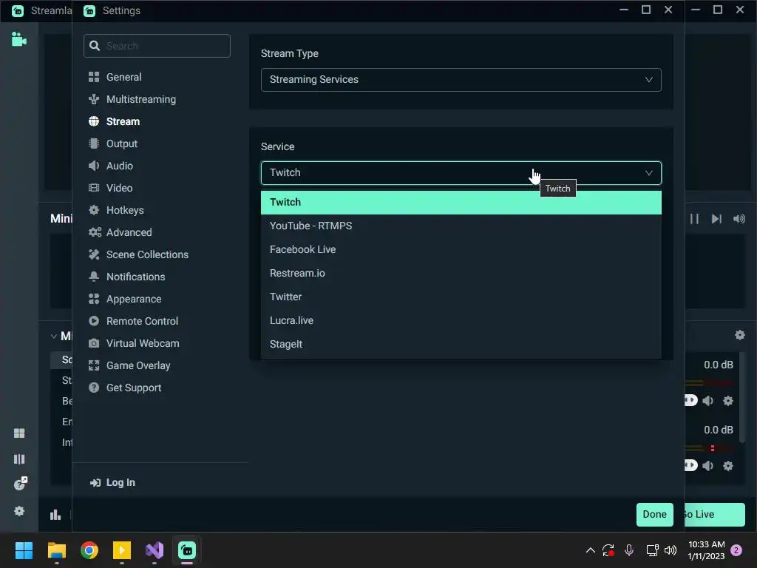Viewport: 757px width, 568px height.
Task: Click the mixer settings gear icon
Action: pos(739,335)
